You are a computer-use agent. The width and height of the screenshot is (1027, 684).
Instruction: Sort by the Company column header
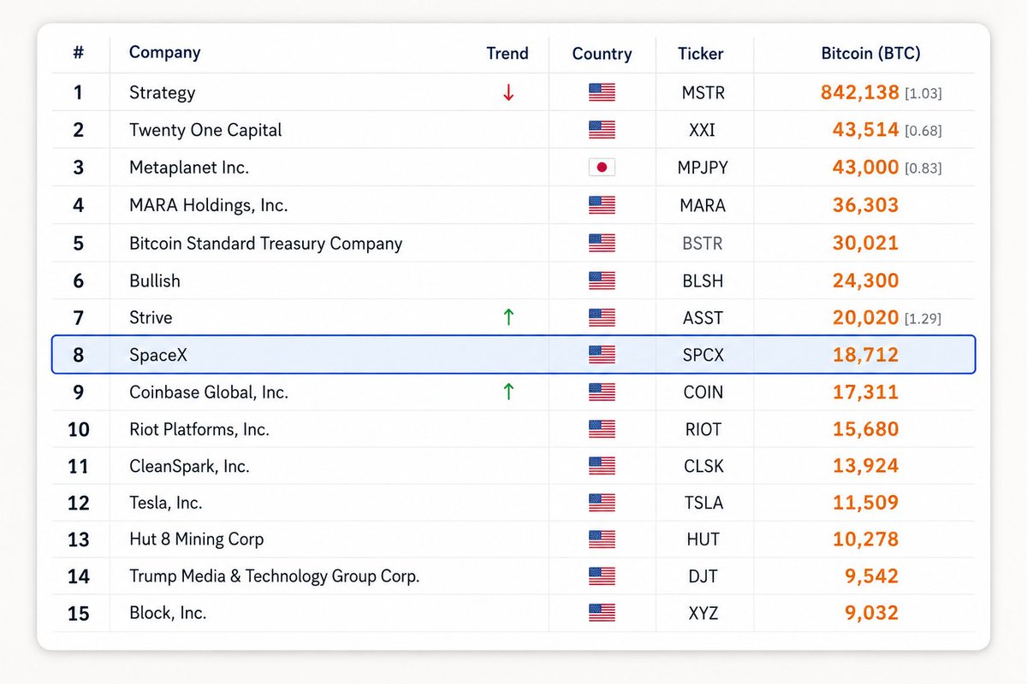pos(164,52)
